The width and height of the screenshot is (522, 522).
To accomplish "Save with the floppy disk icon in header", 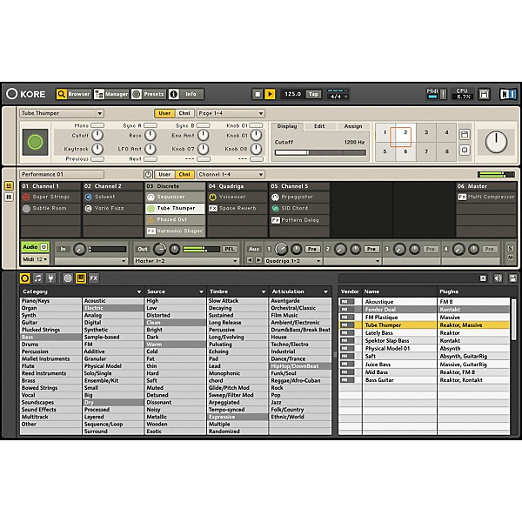I will (484, 94).
